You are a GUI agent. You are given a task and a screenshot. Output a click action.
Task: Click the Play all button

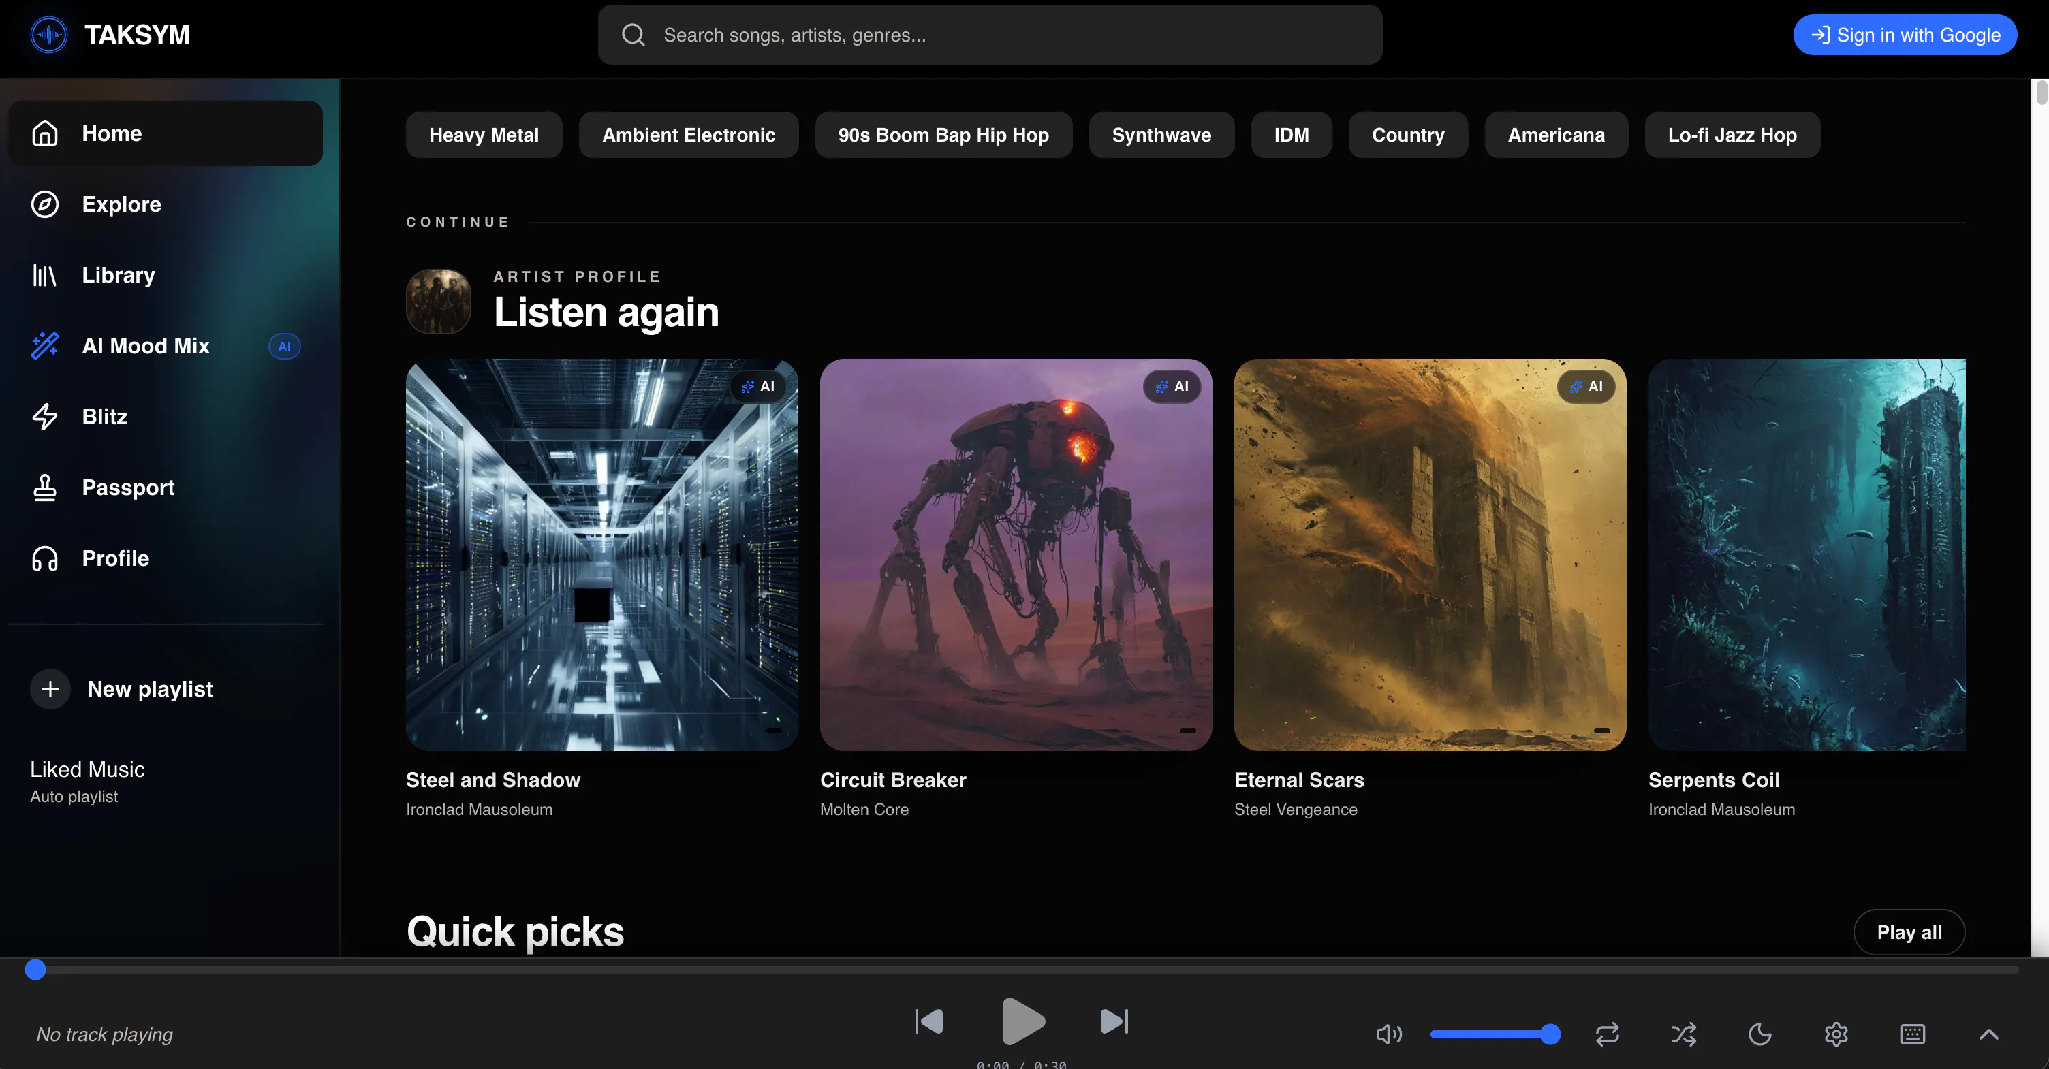[1909, 932]
